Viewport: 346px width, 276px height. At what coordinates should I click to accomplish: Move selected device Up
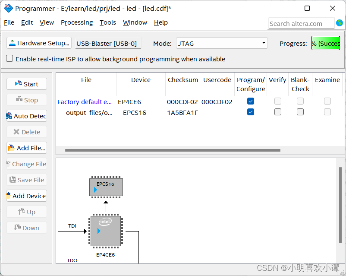click(x=27, y=212)
